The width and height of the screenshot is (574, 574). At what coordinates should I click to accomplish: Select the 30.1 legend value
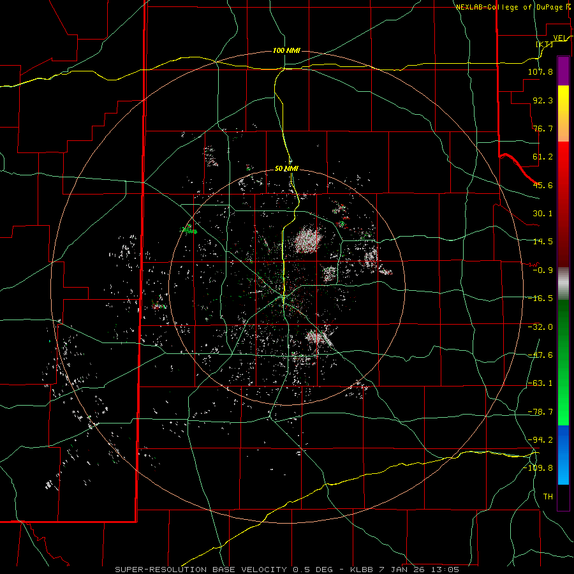tap(543, 214)
